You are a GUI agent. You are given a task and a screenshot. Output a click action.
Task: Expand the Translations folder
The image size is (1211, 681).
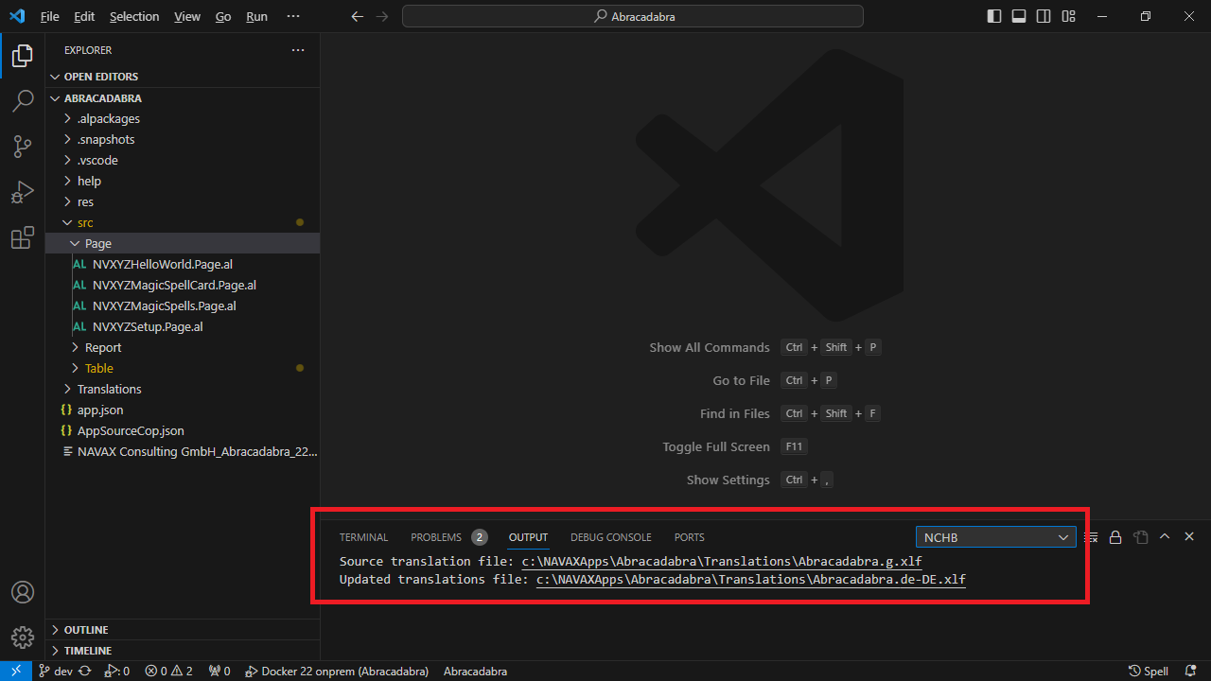click(183, 390)
